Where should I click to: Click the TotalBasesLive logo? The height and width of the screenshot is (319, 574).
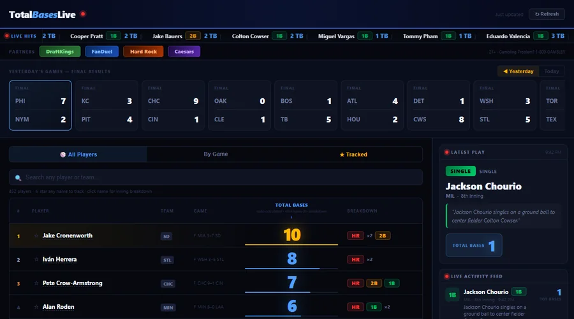pyautogui.click(x=42, y=15)
